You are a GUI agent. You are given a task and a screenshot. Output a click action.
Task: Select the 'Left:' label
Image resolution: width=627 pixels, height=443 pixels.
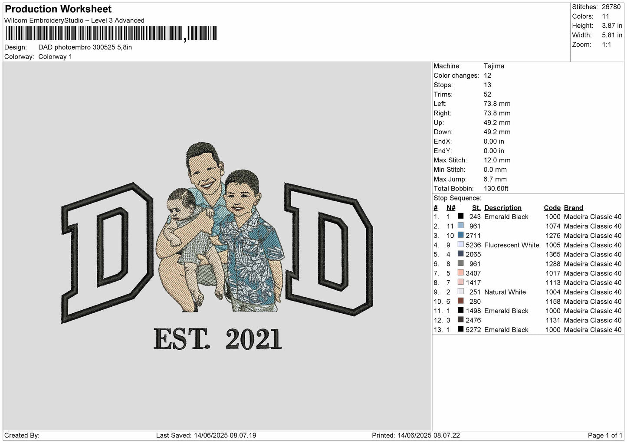440,104
